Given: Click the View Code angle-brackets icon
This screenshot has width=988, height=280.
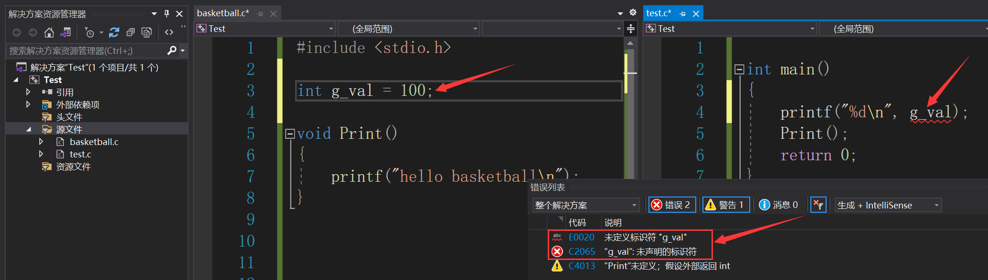Looking at the screenshot, I should tap(169, 32).
